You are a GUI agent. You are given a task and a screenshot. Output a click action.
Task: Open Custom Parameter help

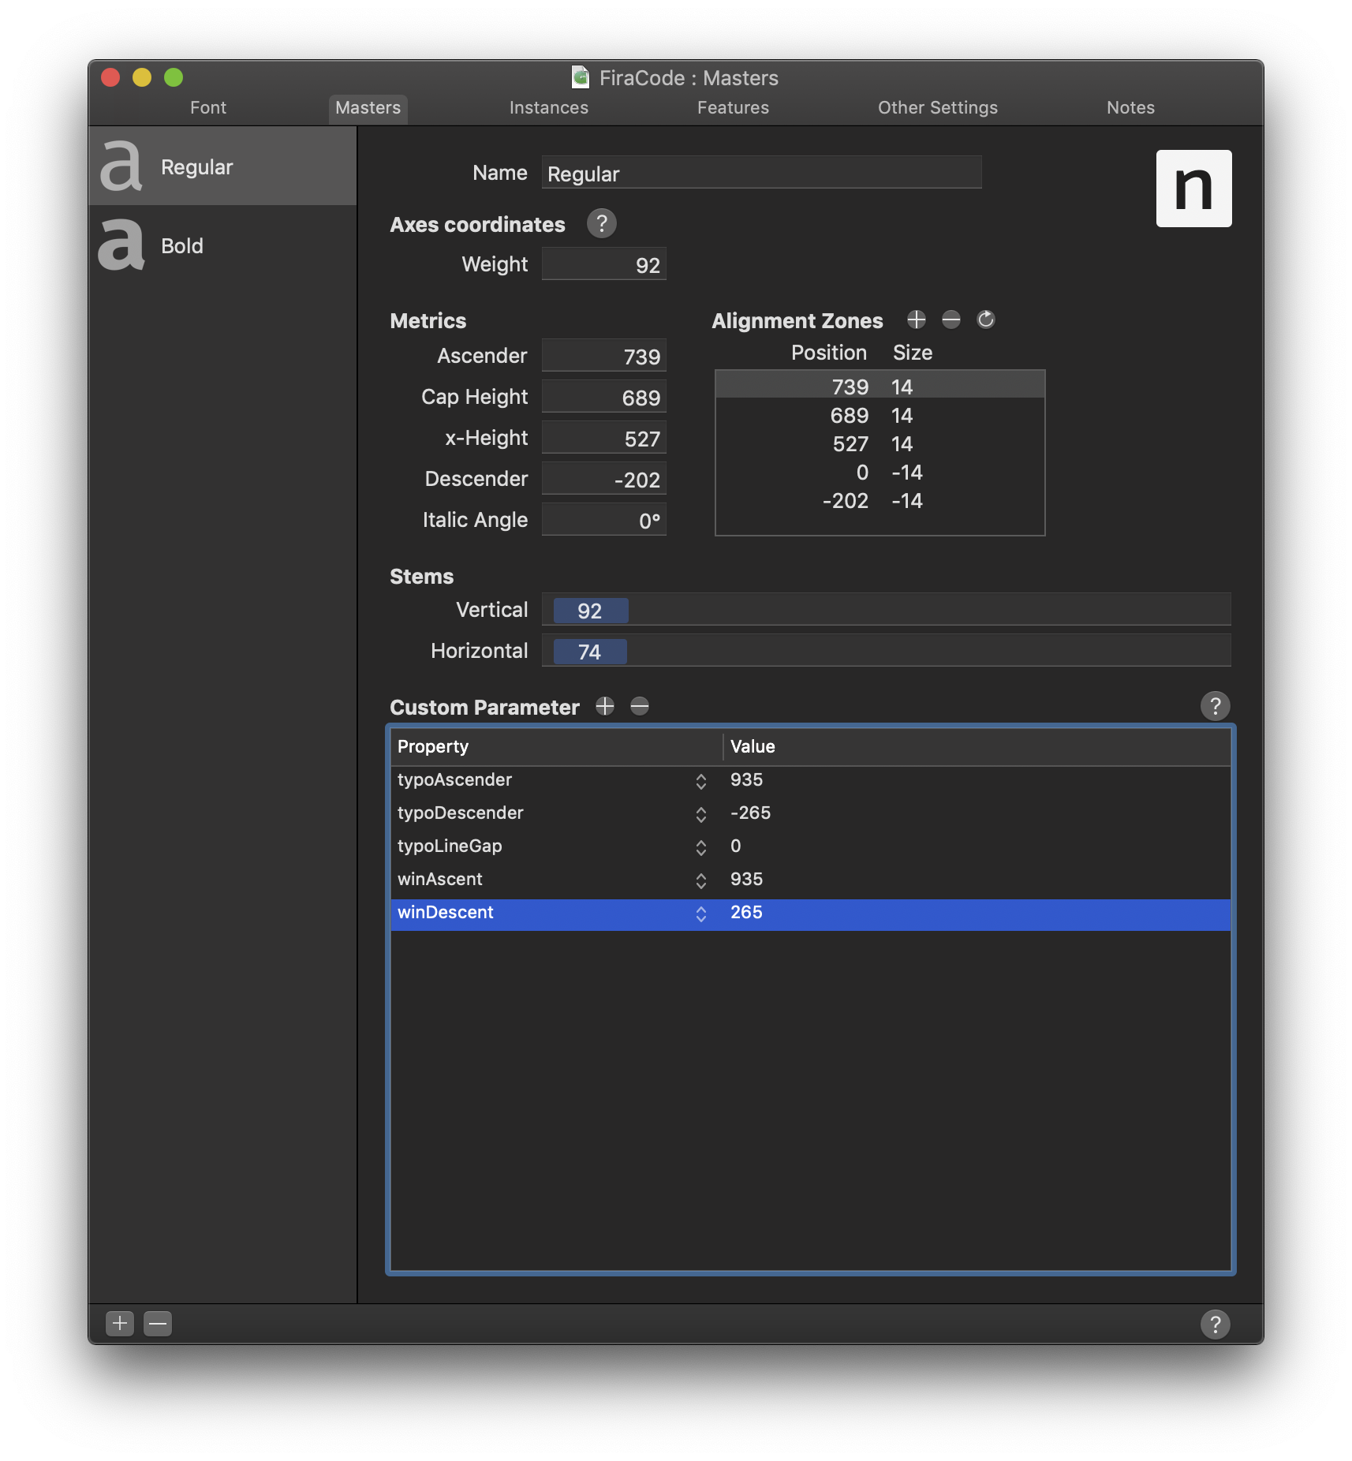1216,706
